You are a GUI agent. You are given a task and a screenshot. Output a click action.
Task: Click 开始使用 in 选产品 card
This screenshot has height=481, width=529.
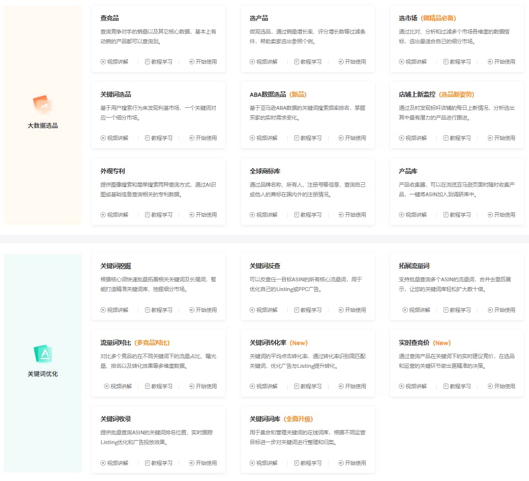(352, 62)
